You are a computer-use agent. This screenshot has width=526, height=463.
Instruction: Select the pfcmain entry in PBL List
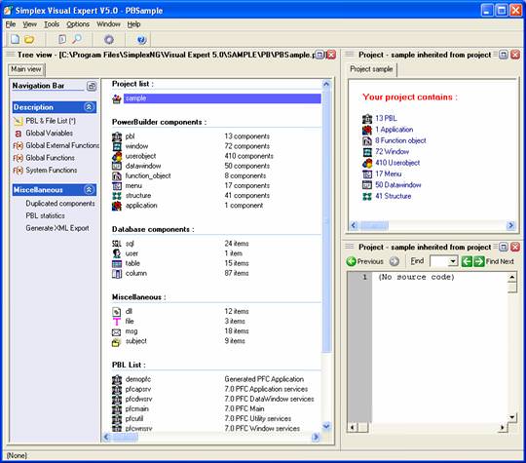point(137,408)
